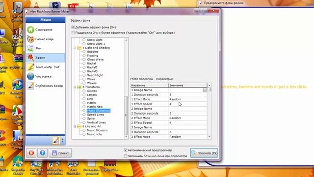Click the parameters table scroll-down arrow
Image resolution: width=314 pixels, height=177 pixels.
tap(209, 137)
